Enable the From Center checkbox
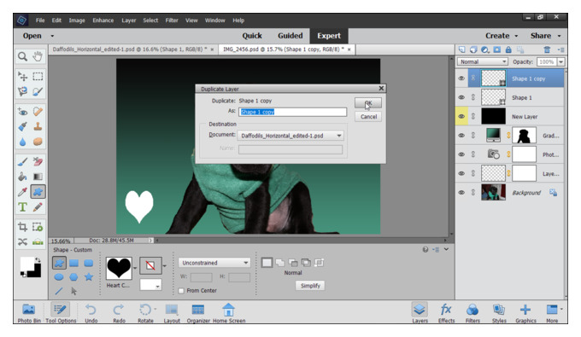 coord(181,291)
